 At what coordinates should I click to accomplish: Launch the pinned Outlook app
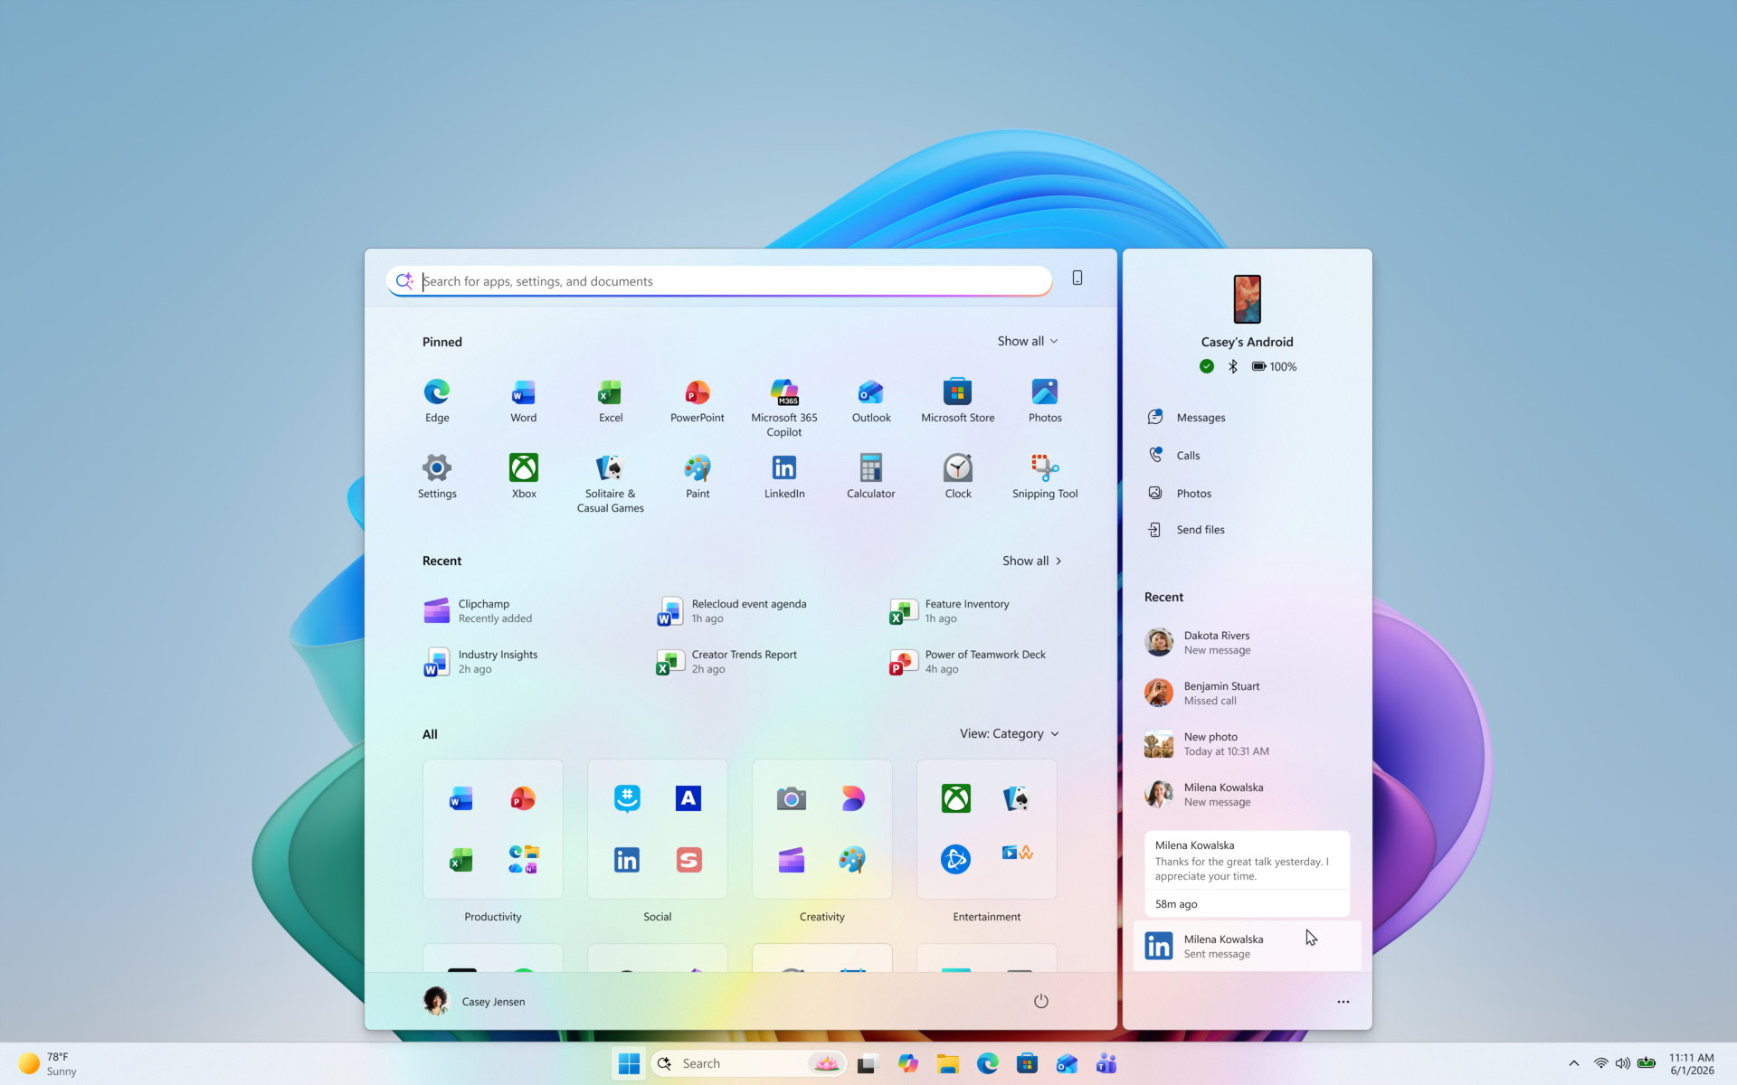tap(871, 401)
